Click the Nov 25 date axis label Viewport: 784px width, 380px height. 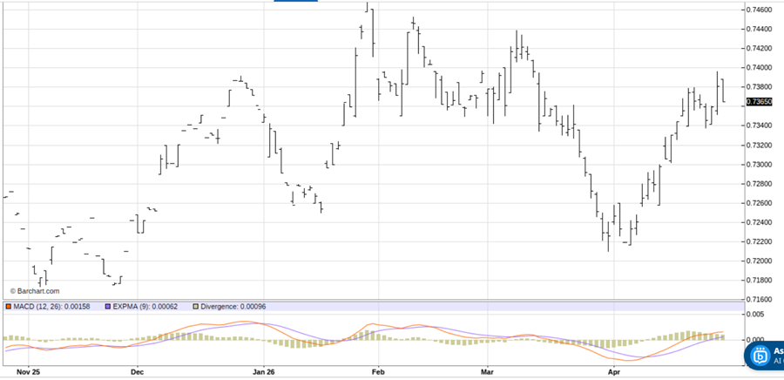[x=28, y=372]
